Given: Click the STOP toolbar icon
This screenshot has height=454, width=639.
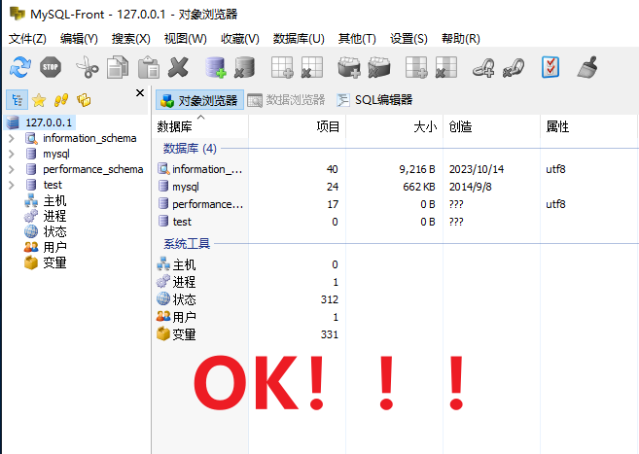Looking at the screenshot, I should (x=51, y=67).
